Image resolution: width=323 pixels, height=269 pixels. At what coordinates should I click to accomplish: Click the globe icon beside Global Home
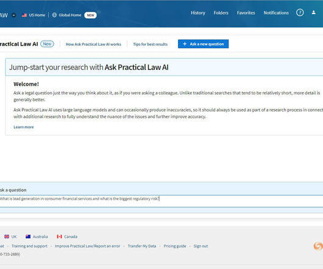54,15
